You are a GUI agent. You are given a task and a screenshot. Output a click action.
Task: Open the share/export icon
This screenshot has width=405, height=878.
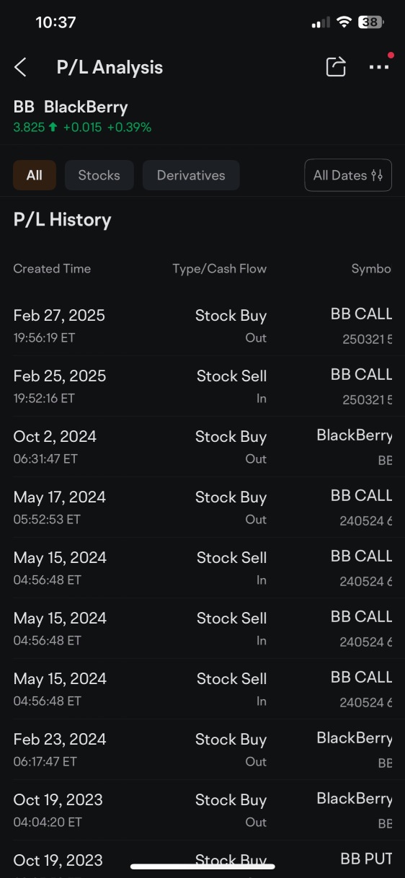point(336,67)
